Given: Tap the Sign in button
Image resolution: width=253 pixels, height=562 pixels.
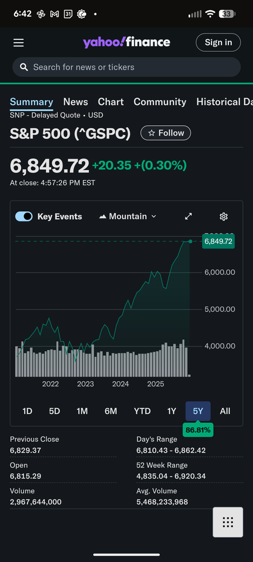Looking at the screenshot, I should click(218, 42).
